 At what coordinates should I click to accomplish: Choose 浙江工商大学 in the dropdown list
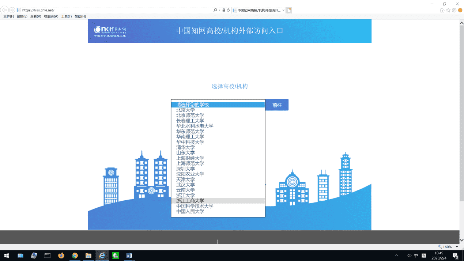coord(190,201)
